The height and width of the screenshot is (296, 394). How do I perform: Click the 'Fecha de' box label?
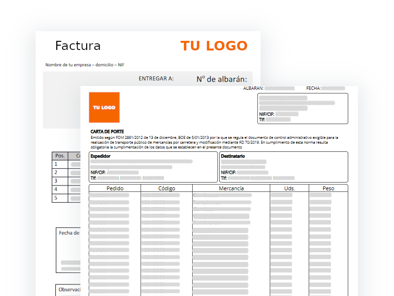69,233
